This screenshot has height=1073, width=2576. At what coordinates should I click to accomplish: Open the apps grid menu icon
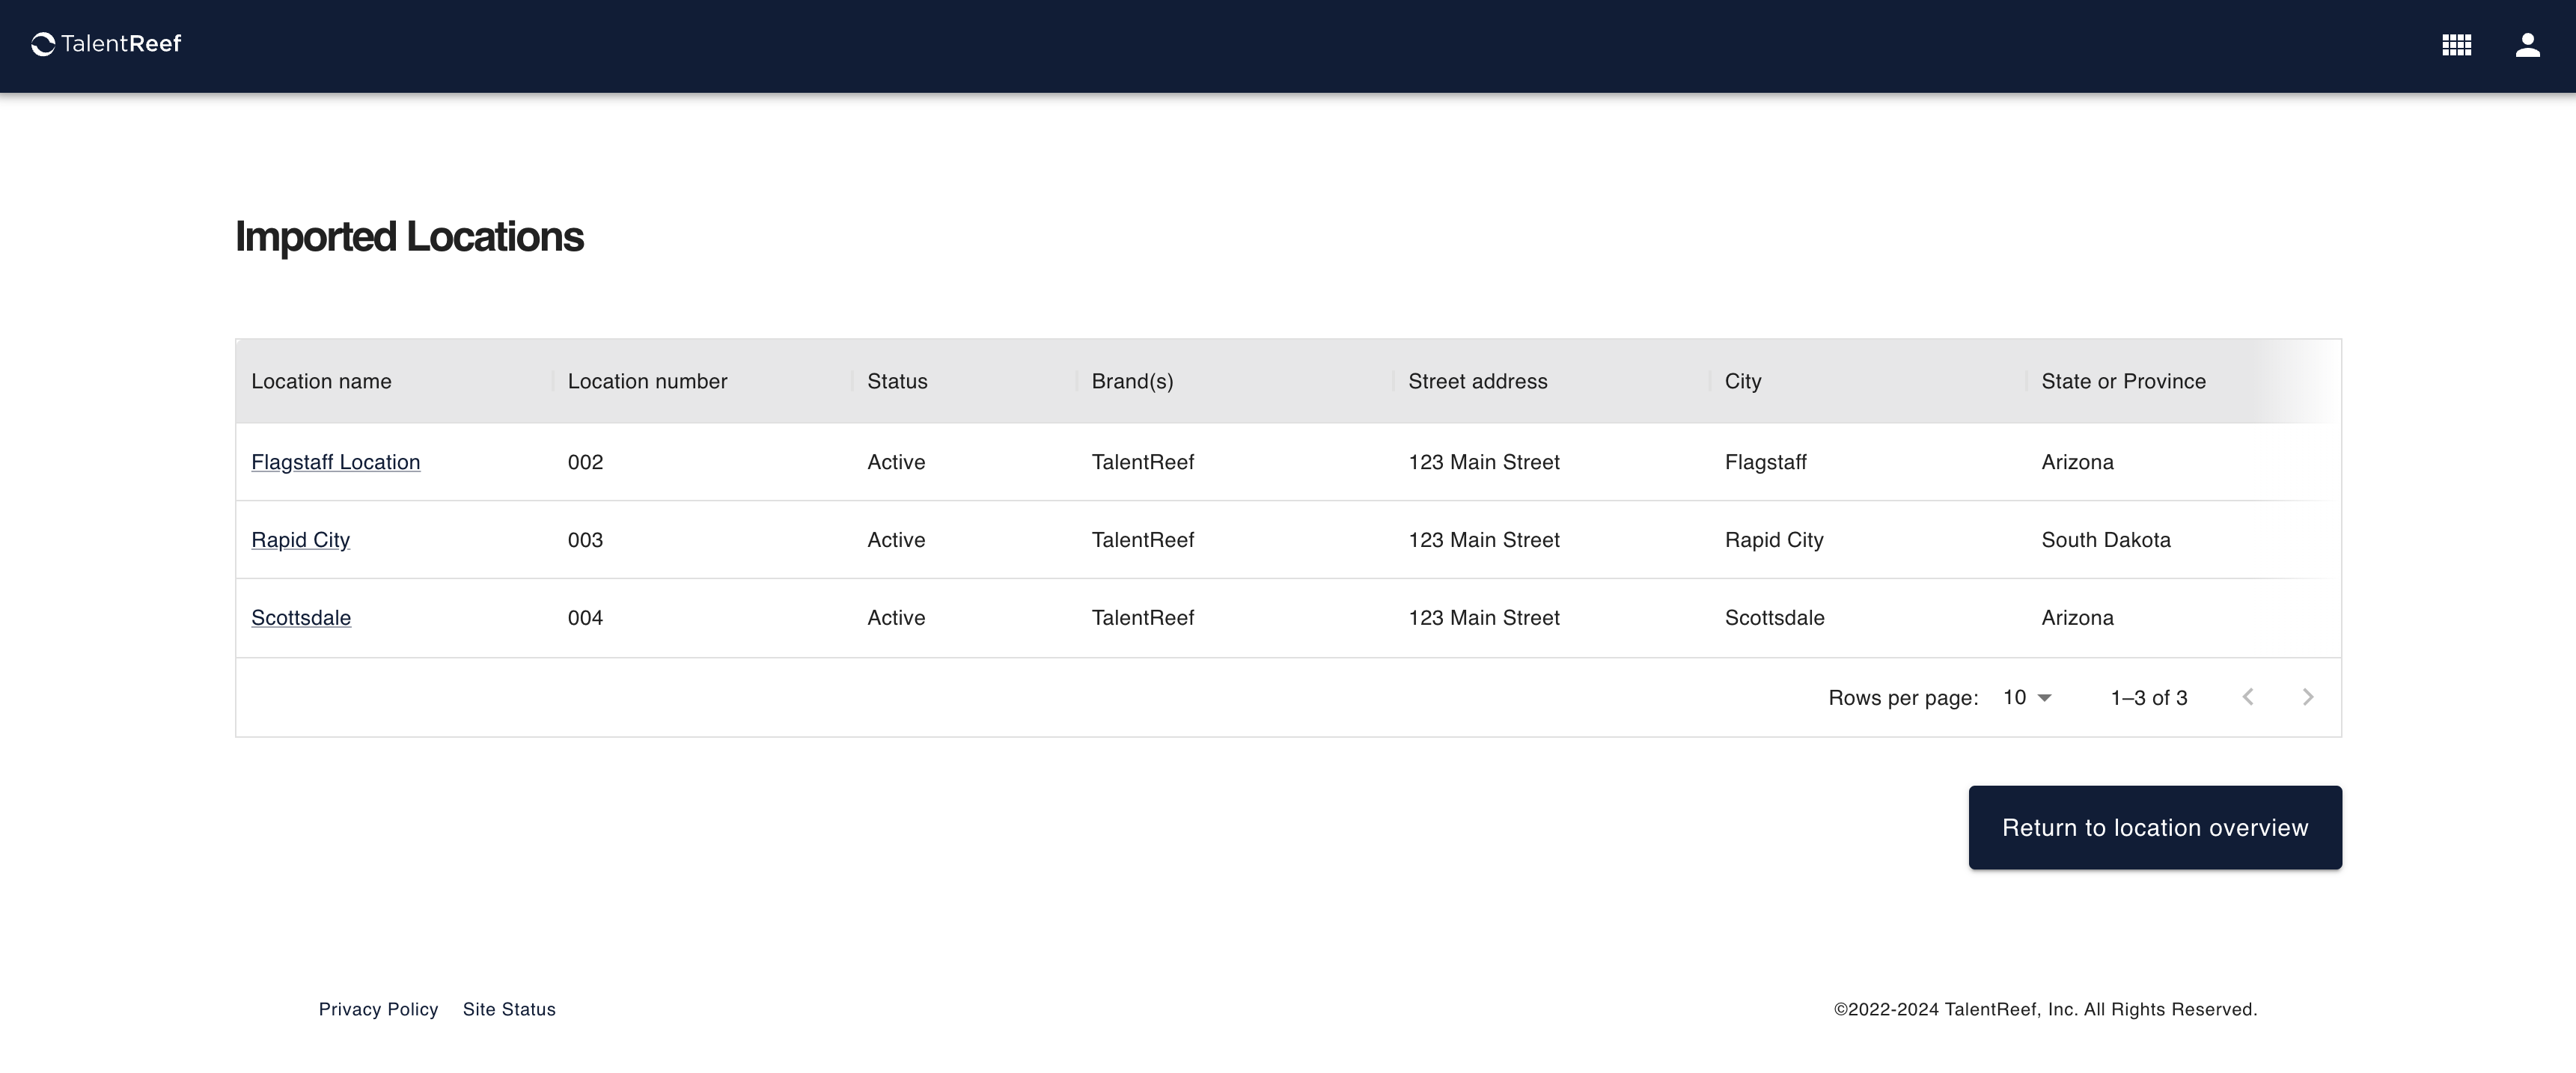coord(2456,45)
